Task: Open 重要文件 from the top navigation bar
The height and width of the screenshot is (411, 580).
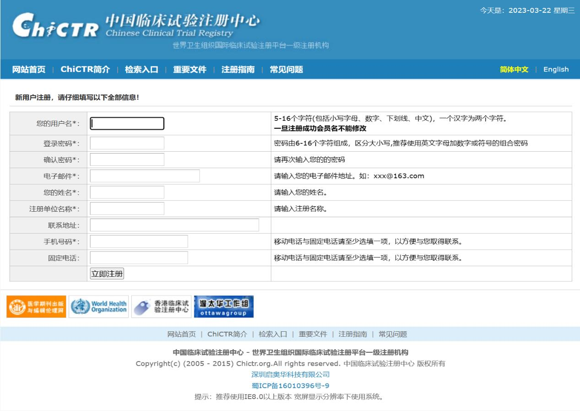Action: [x=190, y=70]
